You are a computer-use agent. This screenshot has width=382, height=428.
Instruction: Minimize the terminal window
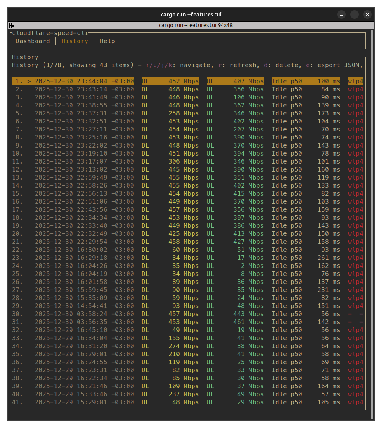[342, 15]
